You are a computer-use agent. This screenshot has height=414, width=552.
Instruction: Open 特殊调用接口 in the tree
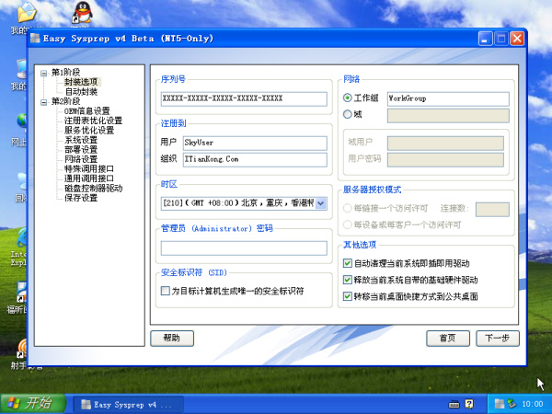click(89, 169)
